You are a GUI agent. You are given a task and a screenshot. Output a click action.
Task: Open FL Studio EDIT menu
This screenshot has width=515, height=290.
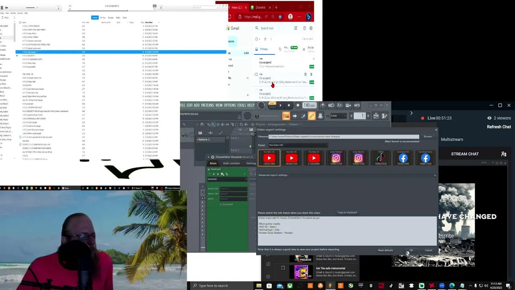click(x=190, y=106)
